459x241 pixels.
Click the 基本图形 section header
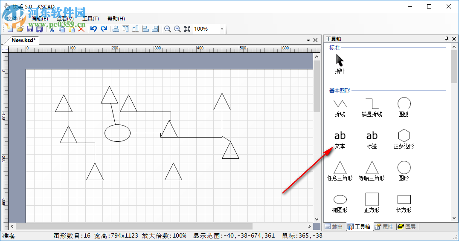[340, 91]
